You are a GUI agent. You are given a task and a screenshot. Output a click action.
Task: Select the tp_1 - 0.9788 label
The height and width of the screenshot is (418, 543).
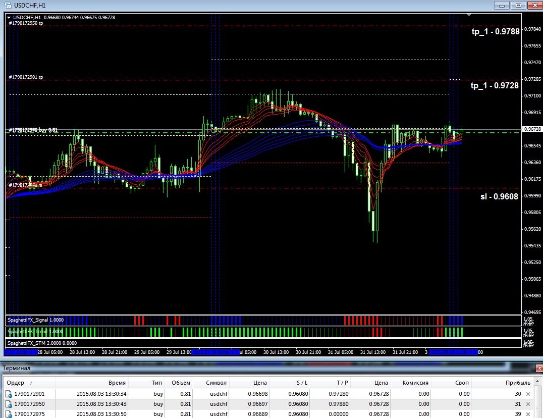tap(495, 32)
